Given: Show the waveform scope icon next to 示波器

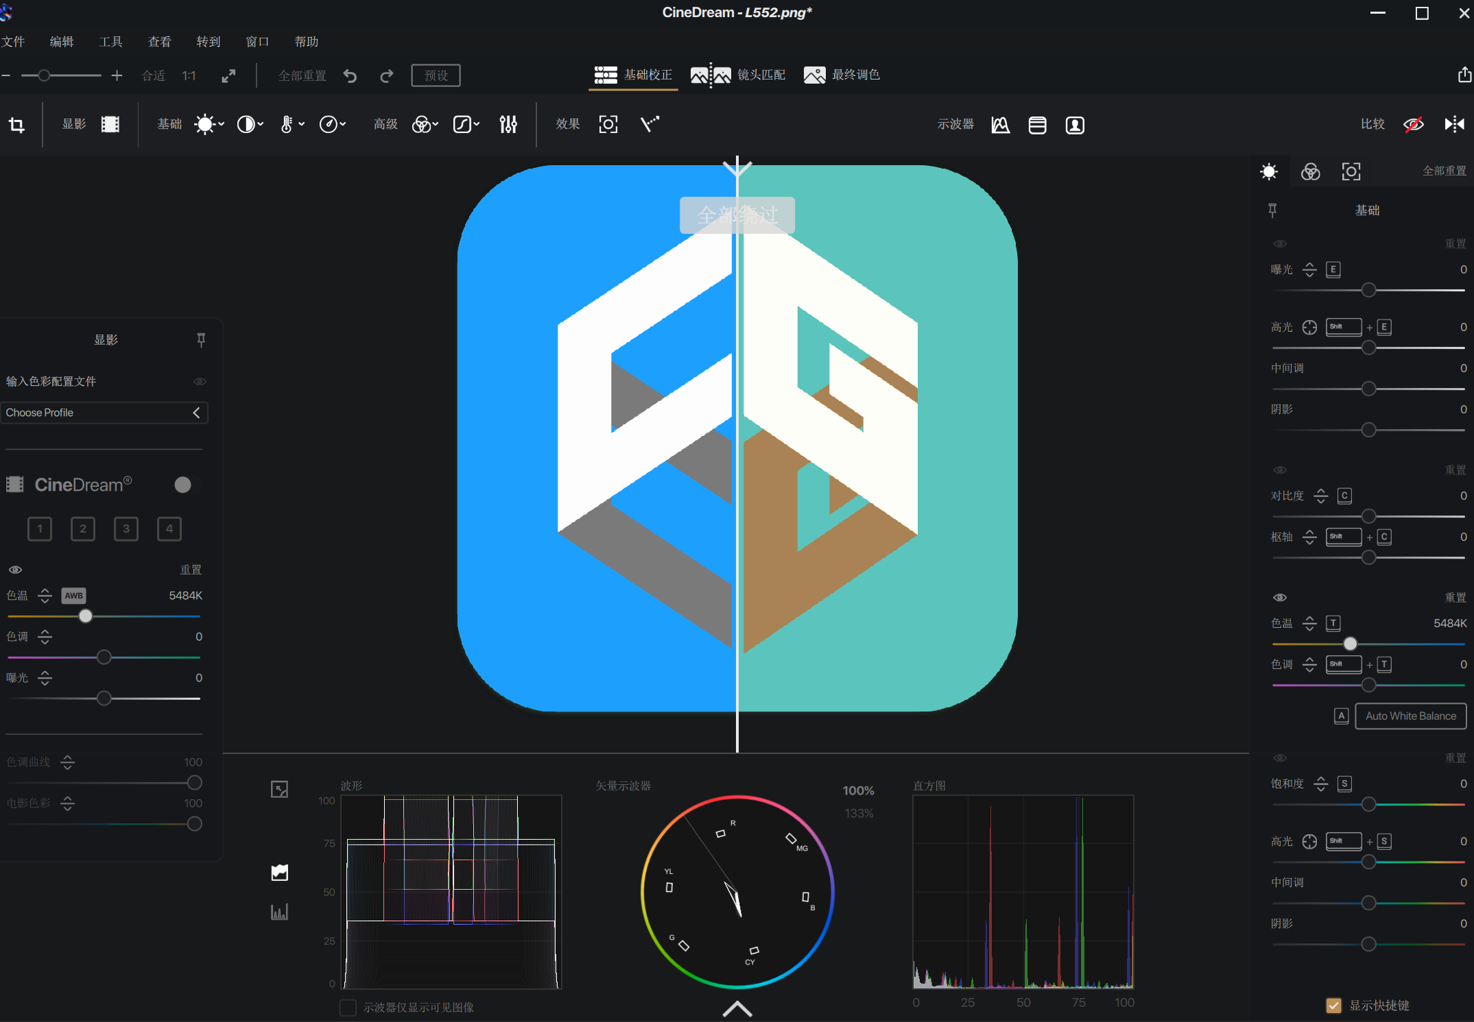Looking at the screenshot, I should pos(1001,125).
